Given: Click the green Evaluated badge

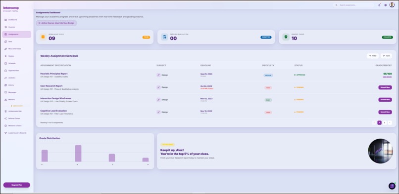Looking at the screenshot, I should point(387,38).
